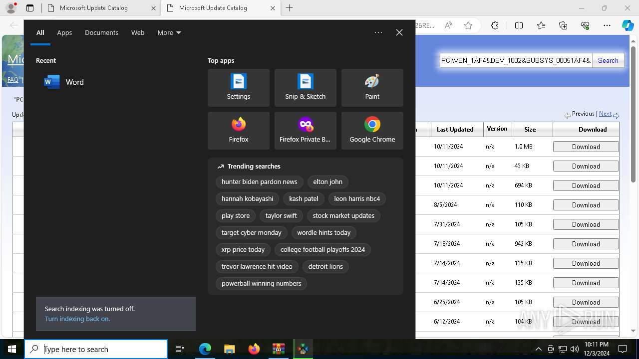The height and width of the screenshot is (359, 639).
Task: Show hidden system tray icons
Action: (538, 349)
